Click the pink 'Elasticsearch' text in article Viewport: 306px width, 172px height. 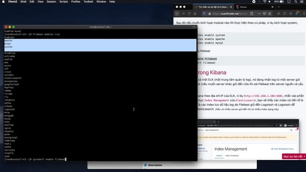click(245, 100)
